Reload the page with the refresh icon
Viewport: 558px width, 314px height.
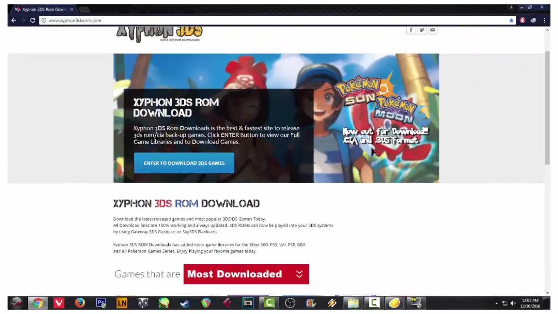click(x=33, y=20)
